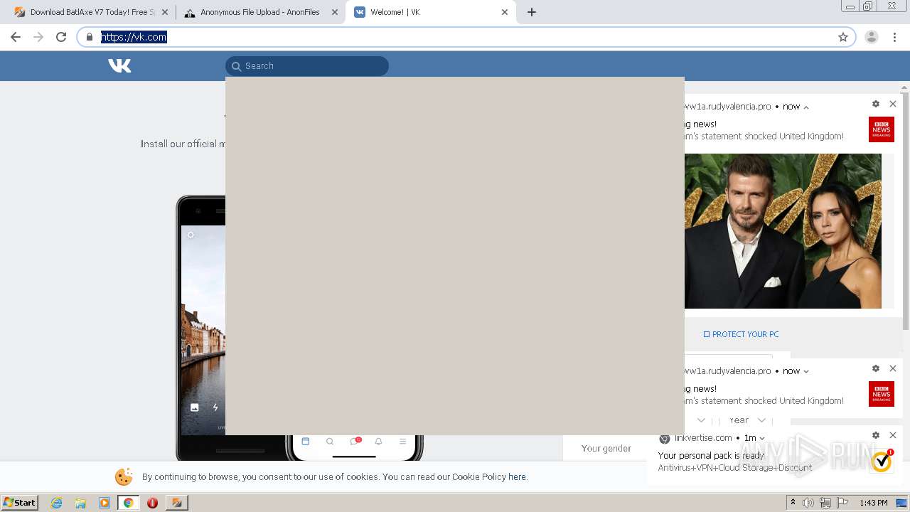The width and height of the screenshot is (910, 512).
Task: Tap the phone mockup's menu icon
Action: pos(402,441)
